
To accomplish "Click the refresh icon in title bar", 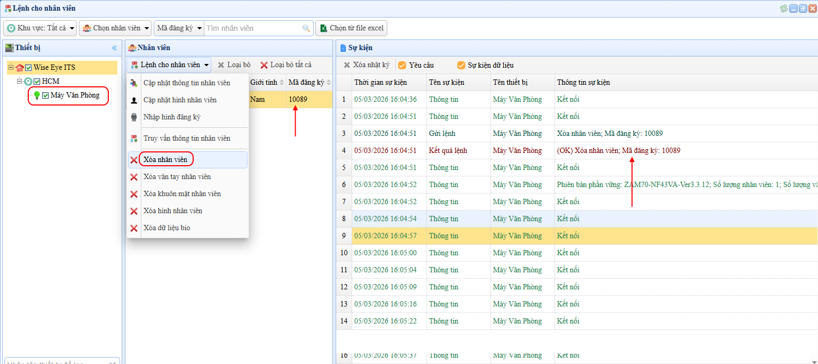I will point(783,9).
